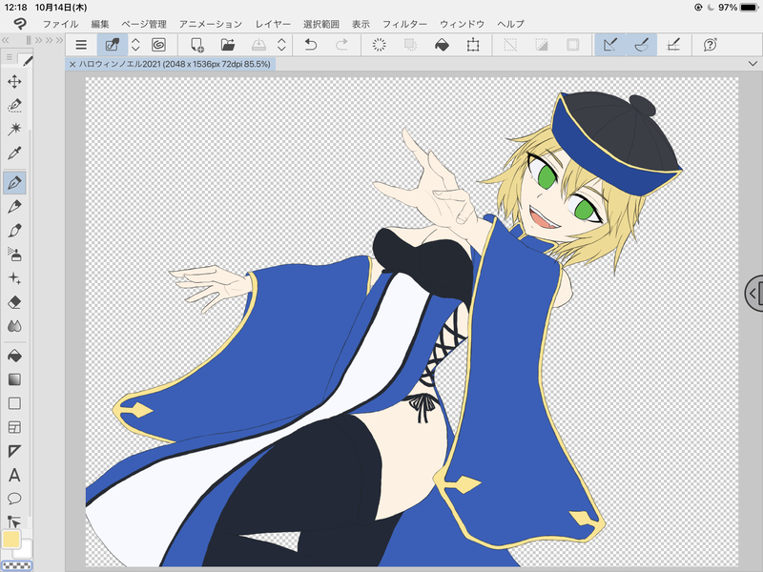This screenshot has width=763, height=572.
Task: Select the Ruler tool
Action: coord(14,451)
